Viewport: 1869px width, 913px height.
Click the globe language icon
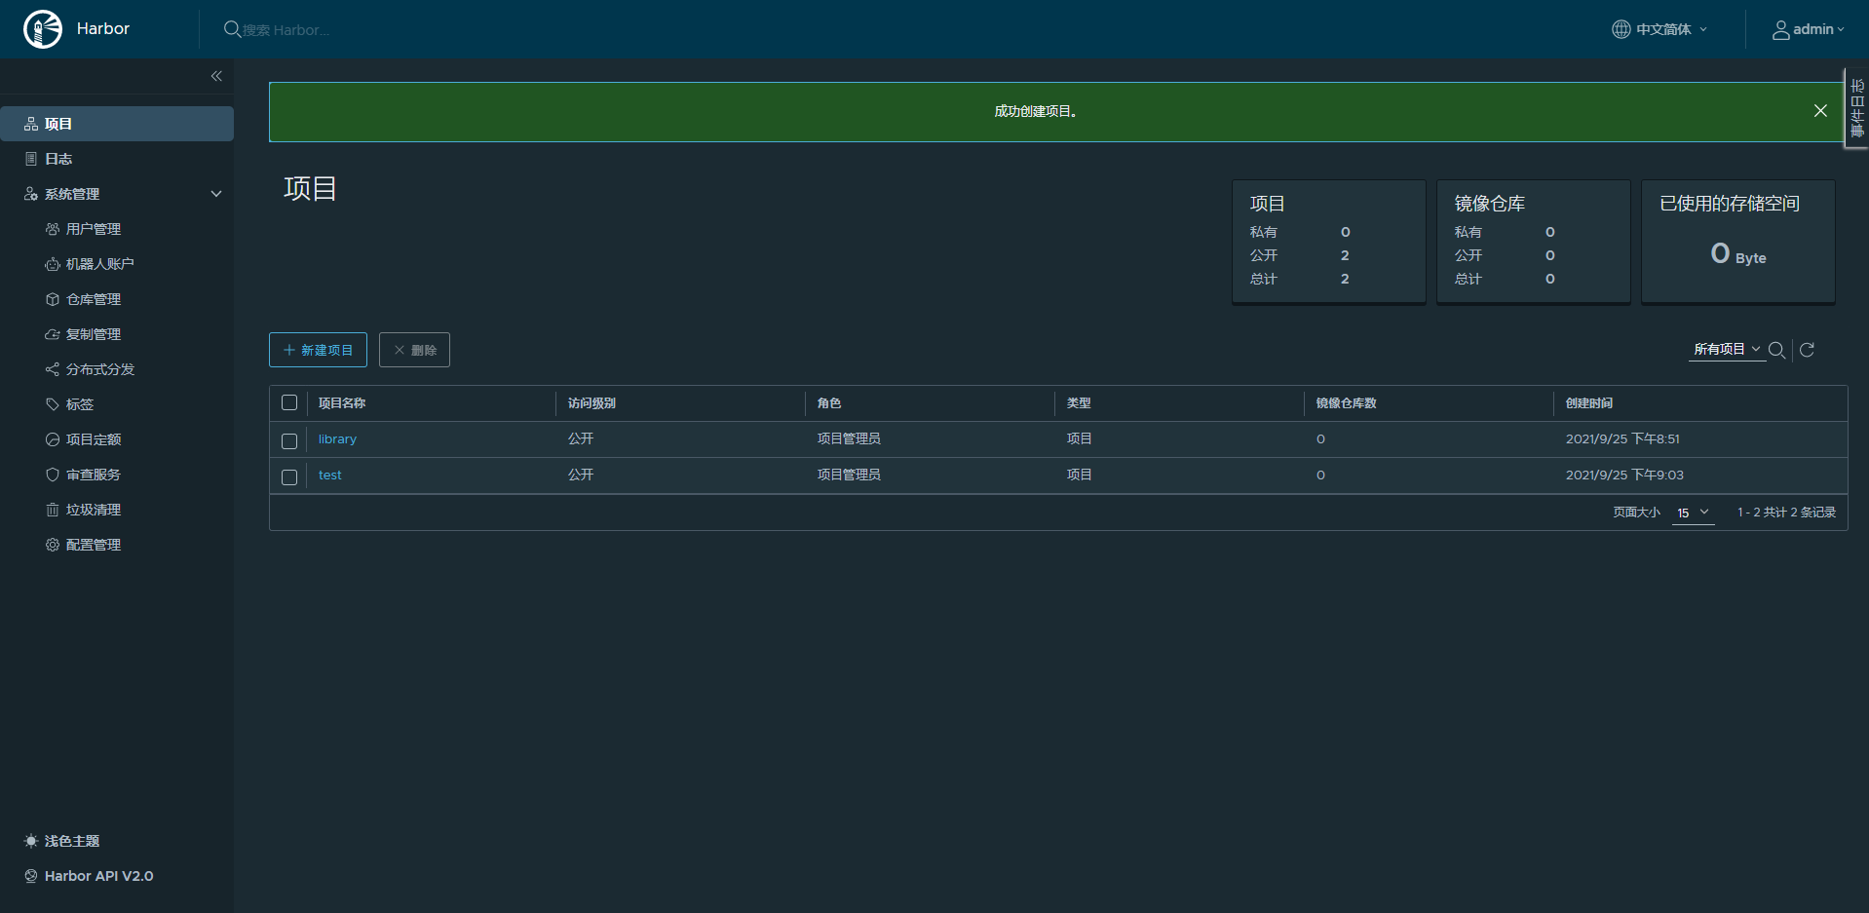click(1621, 29)
